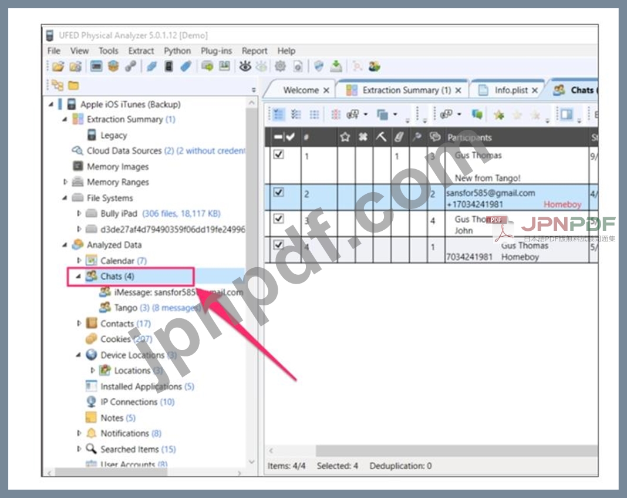
Task: Expand the Bully iPad file system node
Action: coord(79,214)
